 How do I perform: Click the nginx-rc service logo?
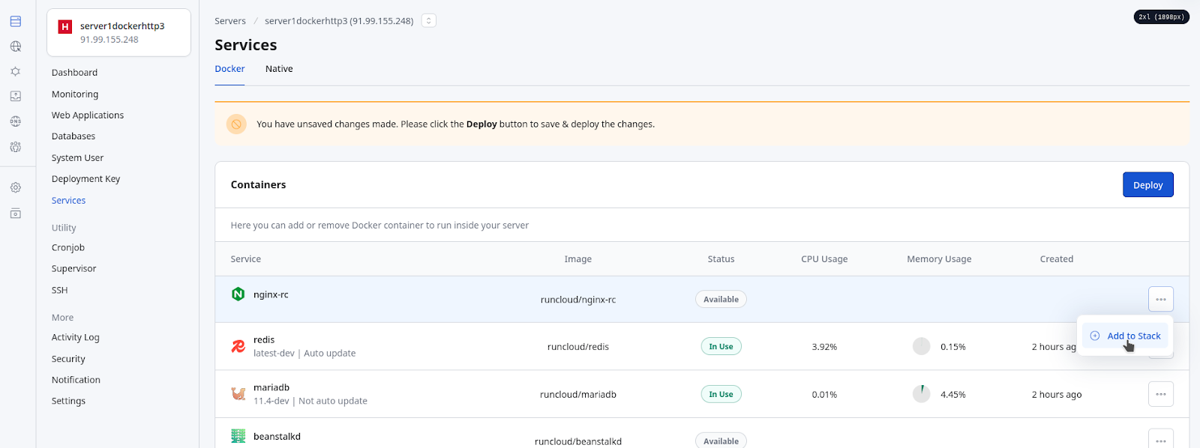pyautogui.click(x=238, y=294)
